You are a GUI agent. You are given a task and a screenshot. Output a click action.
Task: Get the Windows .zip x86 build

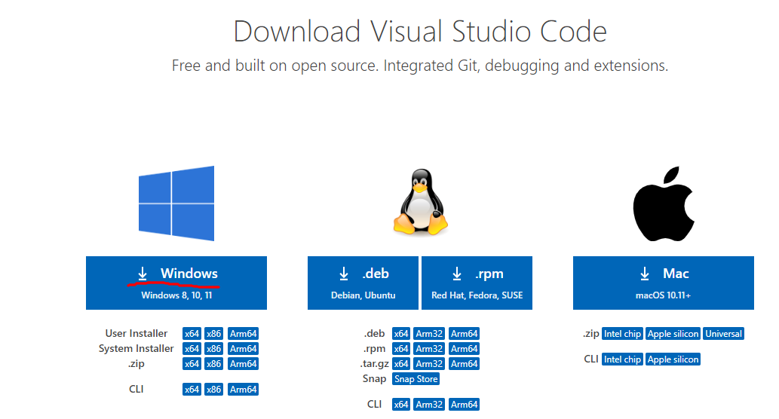pyautogui.click(x=213, y=363)
